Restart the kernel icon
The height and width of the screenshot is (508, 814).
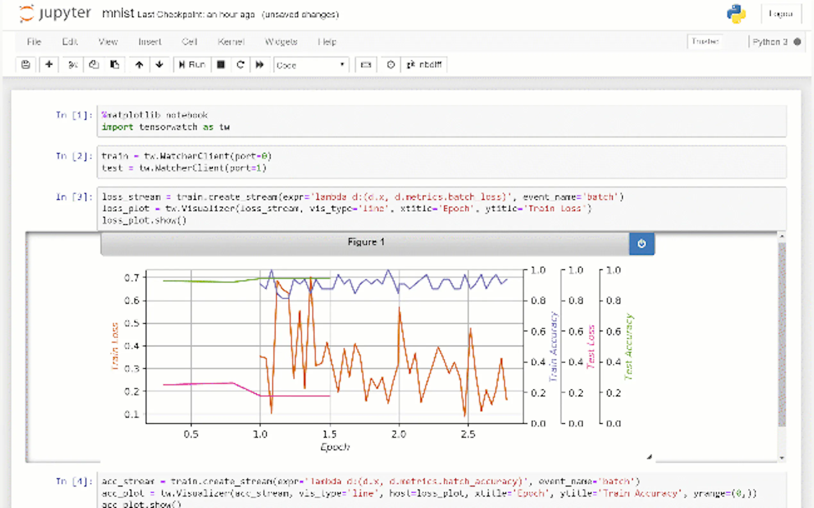click(240, 65)
